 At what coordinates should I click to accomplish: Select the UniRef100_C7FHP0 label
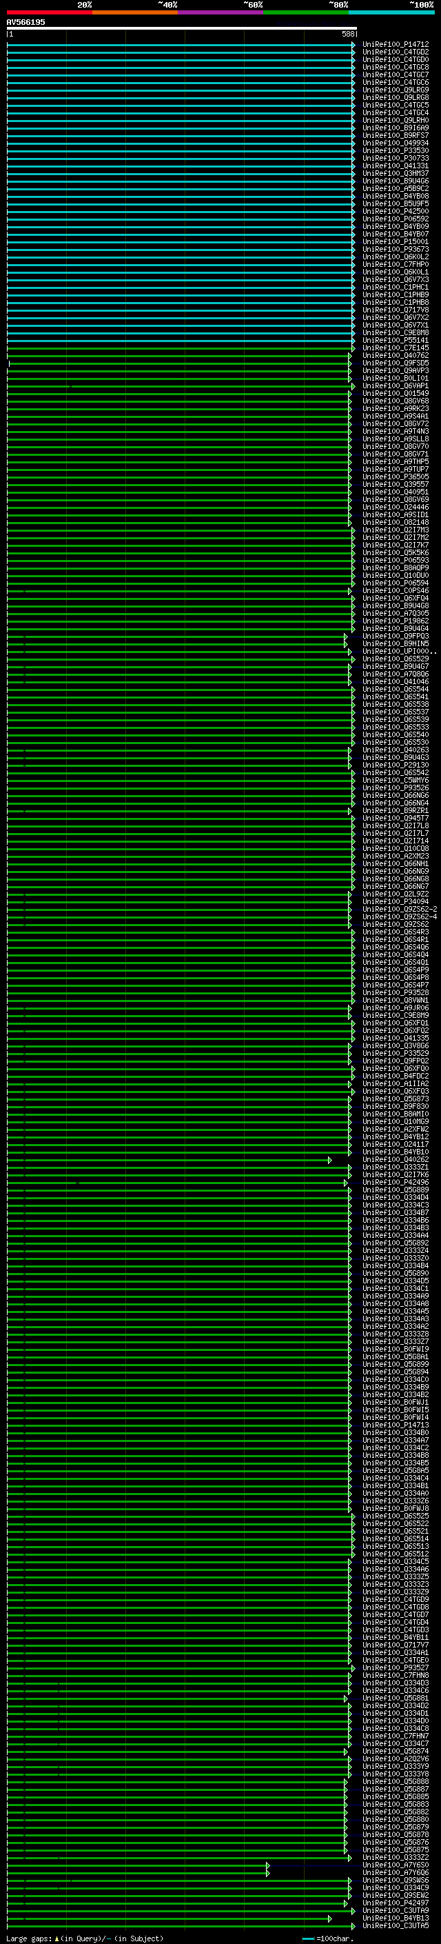[x=396, y=264]
